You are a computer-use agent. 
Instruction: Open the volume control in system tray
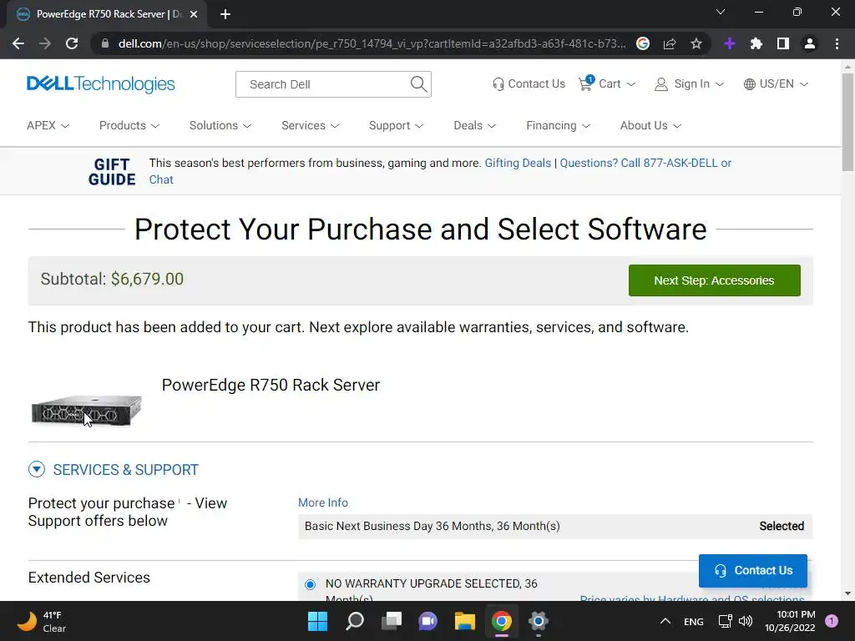(x=746, y=621)
